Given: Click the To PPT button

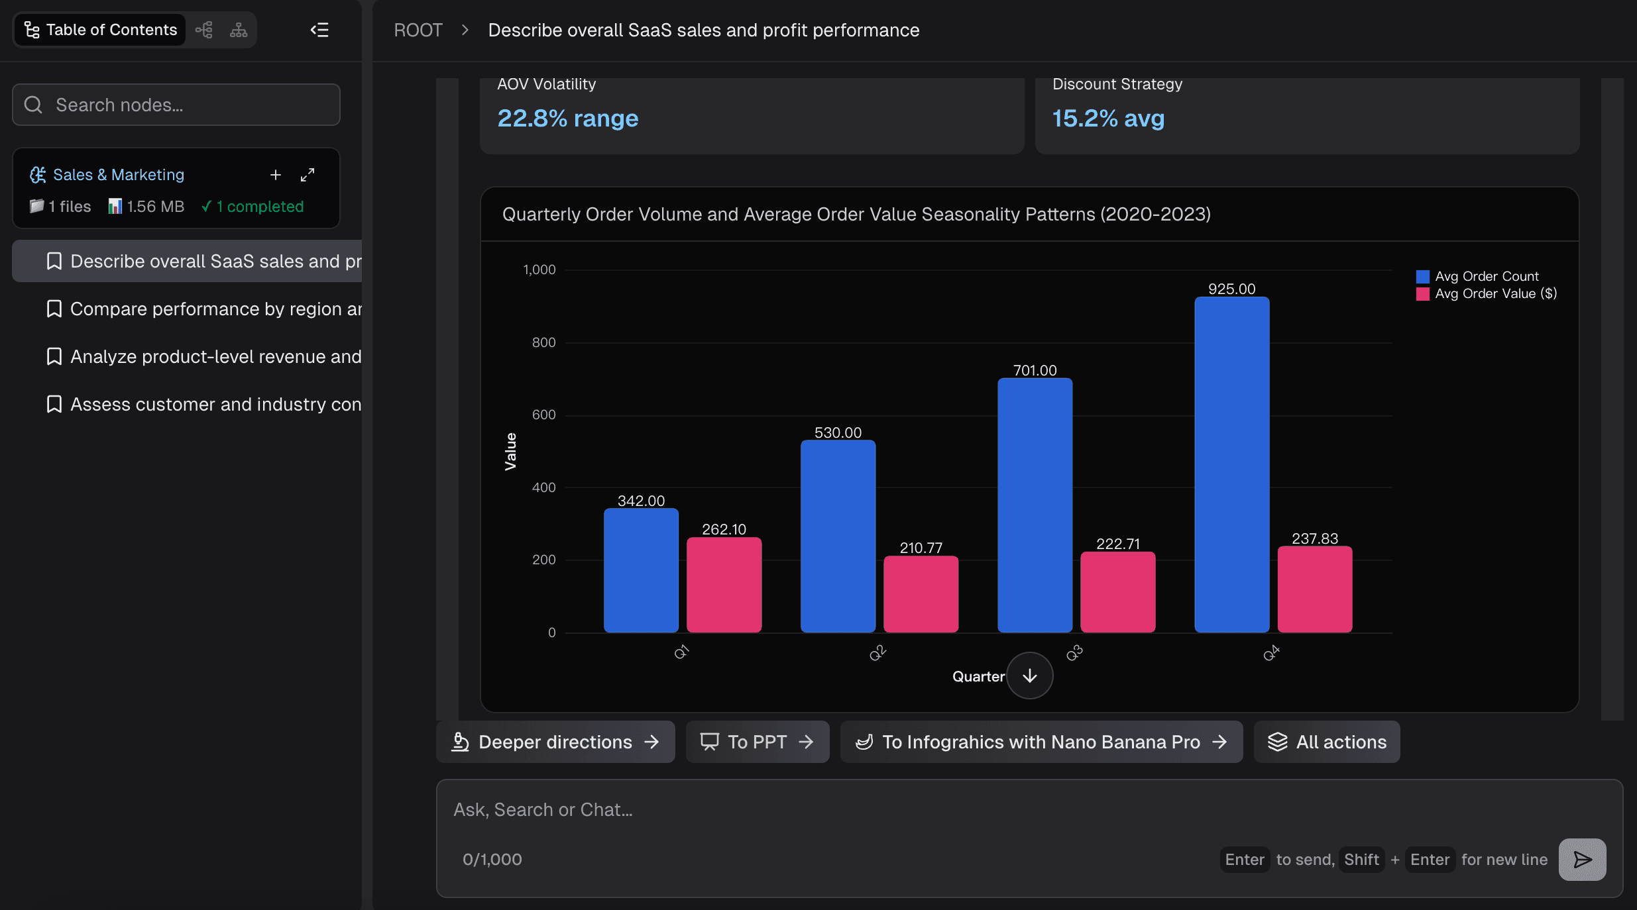Looking at the screenshot, I should 757,742.
